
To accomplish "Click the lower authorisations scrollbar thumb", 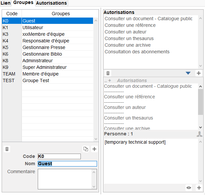I will [x=200, y=102].
